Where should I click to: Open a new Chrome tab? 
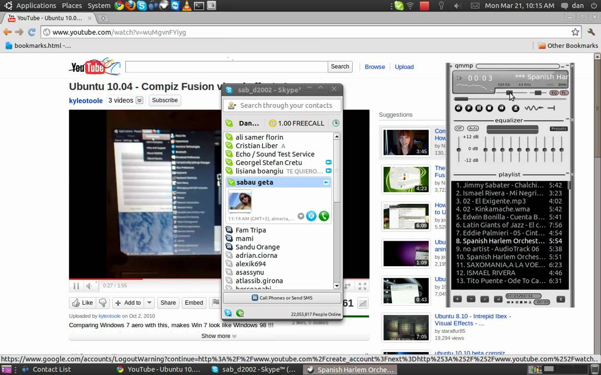pos(103,18)
